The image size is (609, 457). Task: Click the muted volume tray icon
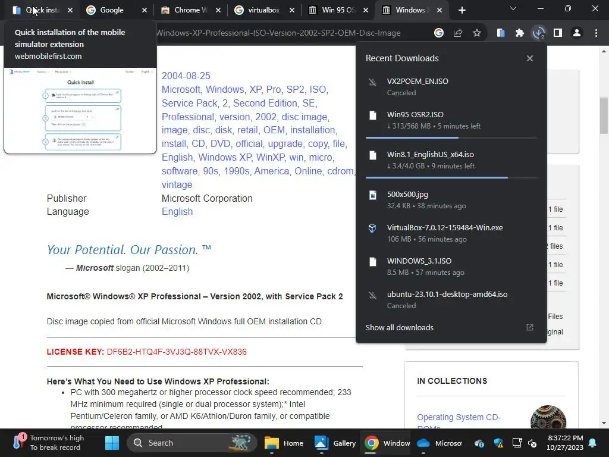[532, 443]
